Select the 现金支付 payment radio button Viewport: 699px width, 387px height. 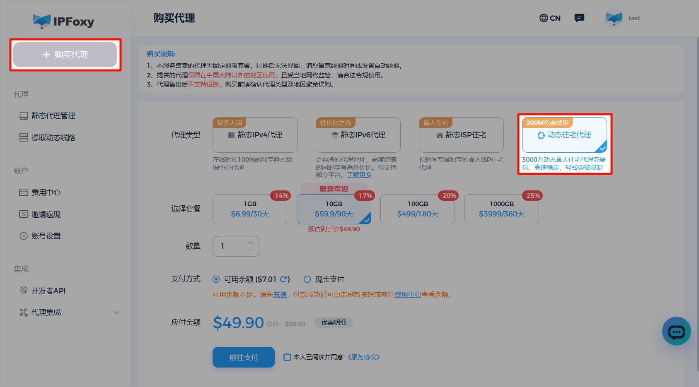coord(307,279)
